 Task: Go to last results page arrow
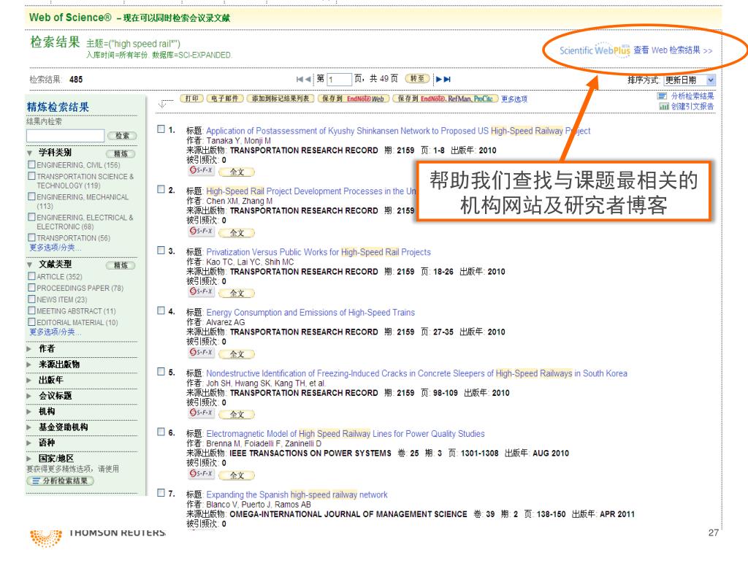447,79
